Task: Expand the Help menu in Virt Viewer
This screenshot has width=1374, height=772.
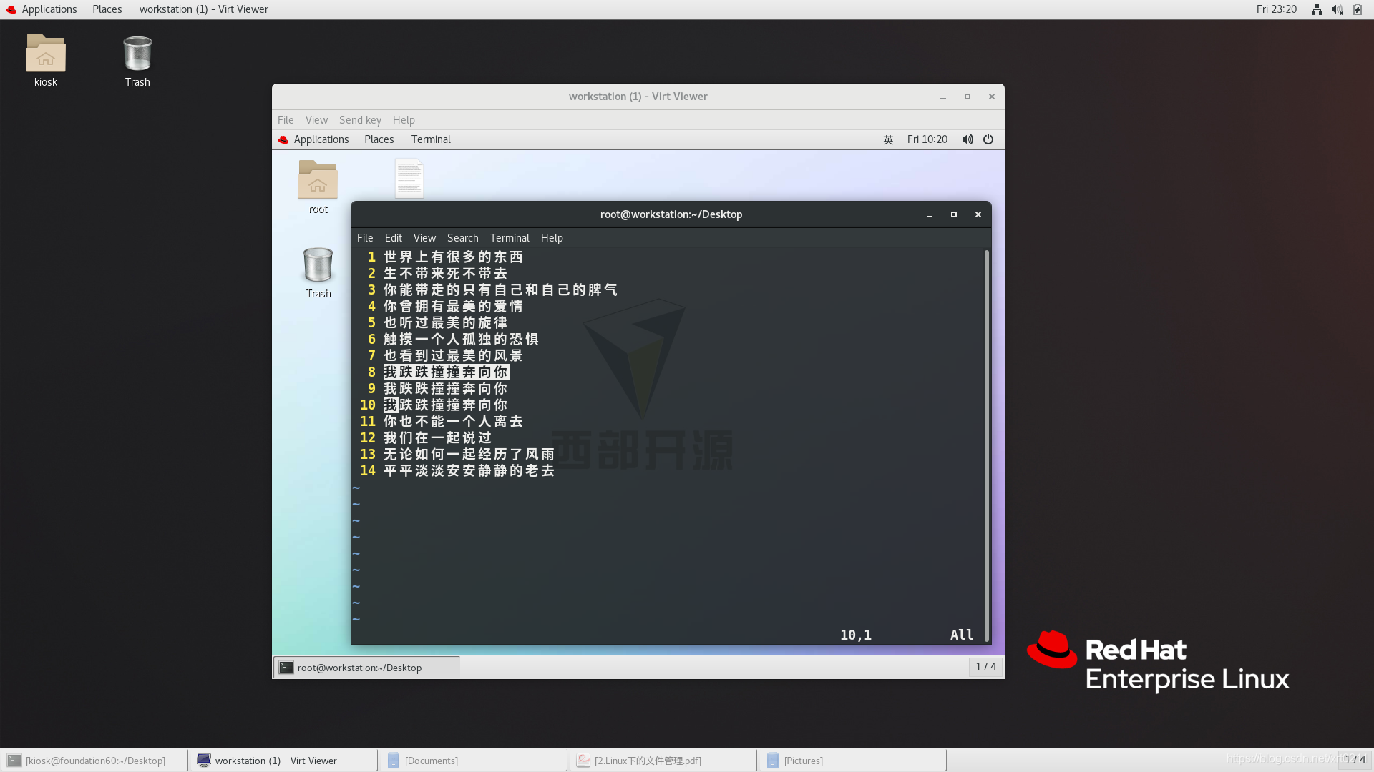Action: pyautogui.click(x=403, y=119)
